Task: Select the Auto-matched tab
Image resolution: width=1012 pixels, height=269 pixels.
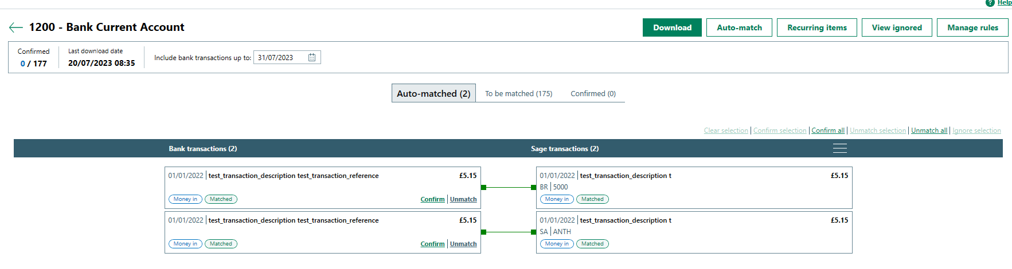Action: click(433, 94)
